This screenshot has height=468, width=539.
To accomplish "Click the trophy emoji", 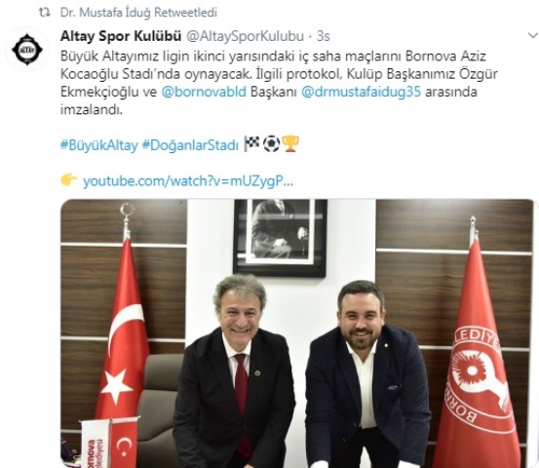I will tap(290, 143).
